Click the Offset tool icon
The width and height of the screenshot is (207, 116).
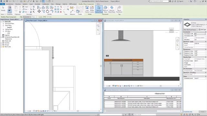point(43,7)
